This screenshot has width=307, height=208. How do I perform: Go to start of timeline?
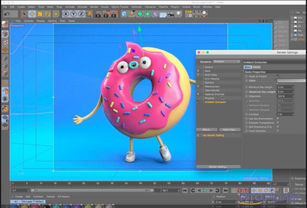tap(185, 190)
